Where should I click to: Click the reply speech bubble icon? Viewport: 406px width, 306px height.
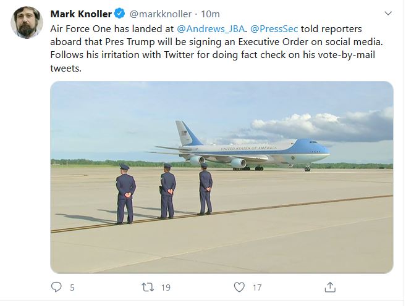tap(56, 287)
